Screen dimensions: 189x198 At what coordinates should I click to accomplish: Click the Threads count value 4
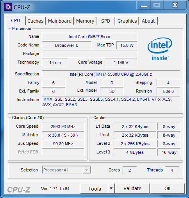[172, 170]
